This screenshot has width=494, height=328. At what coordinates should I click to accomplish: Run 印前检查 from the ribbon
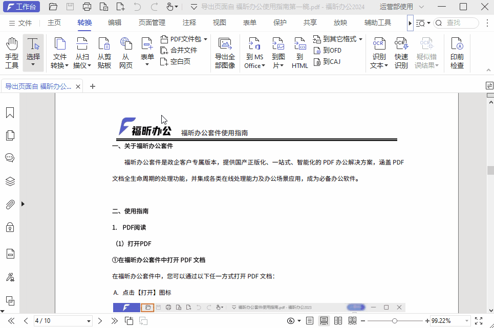pos(457,51)
